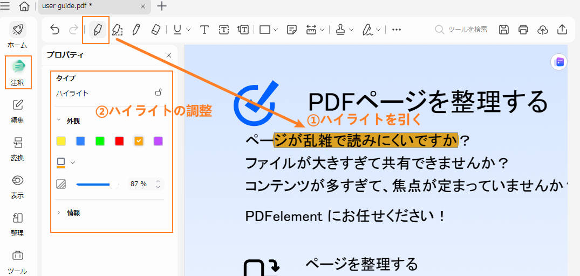Image resolution: width=580 pixels, height=276 pixels.
Task: Choose the red highlight color
Action: tap(119, 141)
